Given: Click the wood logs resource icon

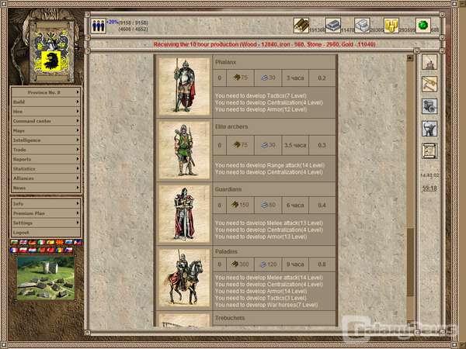Looking at the screenshot, I should coord(301,26).
